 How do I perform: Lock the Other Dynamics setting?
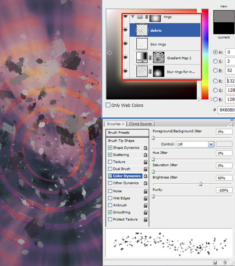coord(145,183)
